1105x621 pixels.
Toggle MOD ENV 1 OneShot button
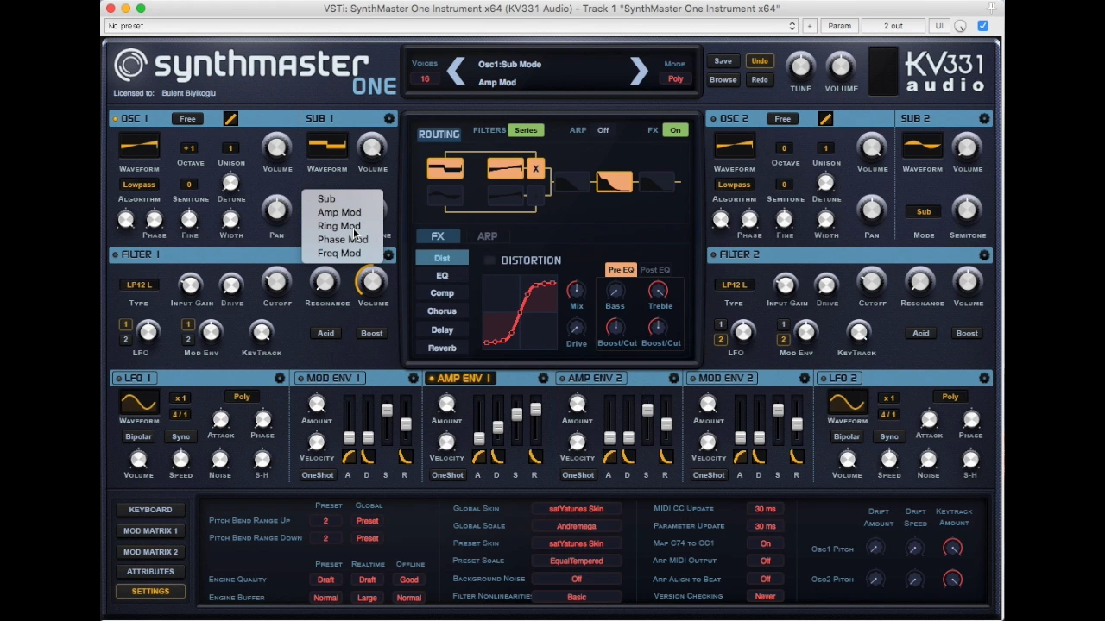pos(317,475)
